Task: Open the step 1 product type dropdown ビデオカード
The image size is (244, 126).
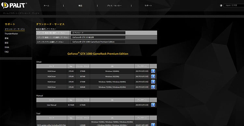Action: (98, 33)
